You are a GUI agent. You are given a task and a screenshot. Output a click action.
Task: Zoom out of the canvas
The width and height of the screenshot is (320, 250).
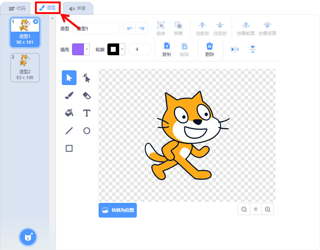coord(244,209)
